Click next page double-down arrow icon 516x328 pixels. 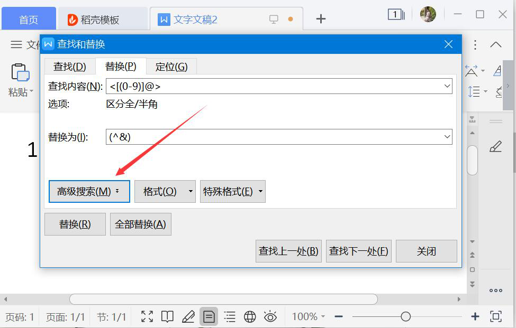[x=472, y=284]
